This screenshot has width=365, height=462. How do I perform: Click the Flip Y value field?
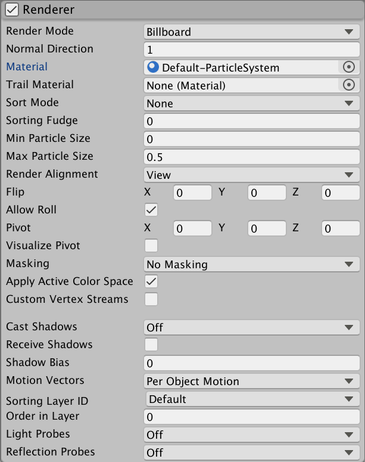(x=267, y=193)
